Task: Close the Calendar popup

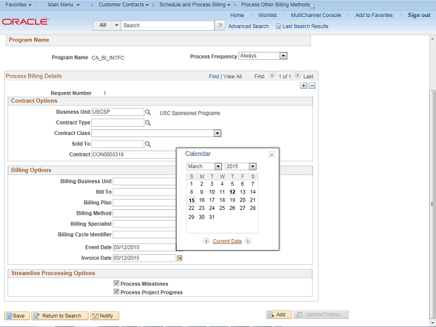Action: pyautogui.click(x=271, y=155)
